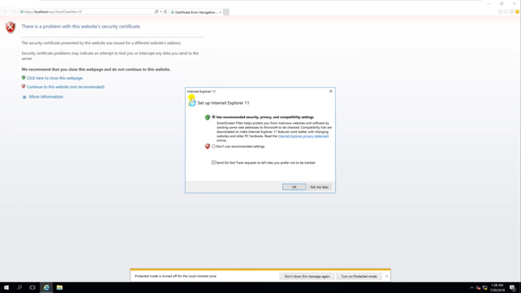Dismiss the Protected mode notification bar

click(387, 276)
